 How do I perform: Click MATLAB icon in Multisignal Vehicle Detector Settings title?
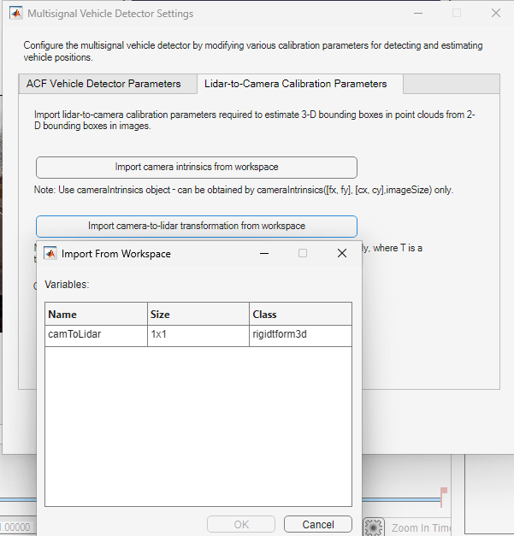click(x=16, y=14)
